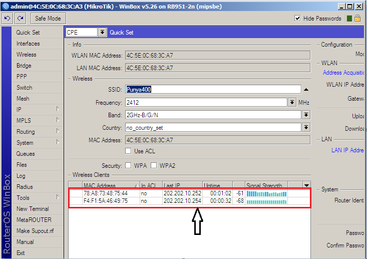Open the Wireless Clients column selector dropdown
The image size is (367, 259).
(306, 185)
